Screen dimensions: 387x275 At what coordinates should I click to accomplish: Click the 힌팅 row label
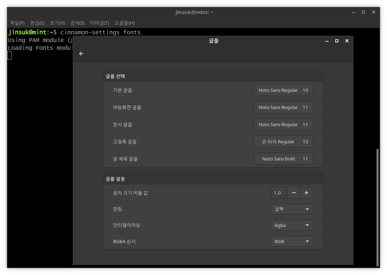click(118, 209)
